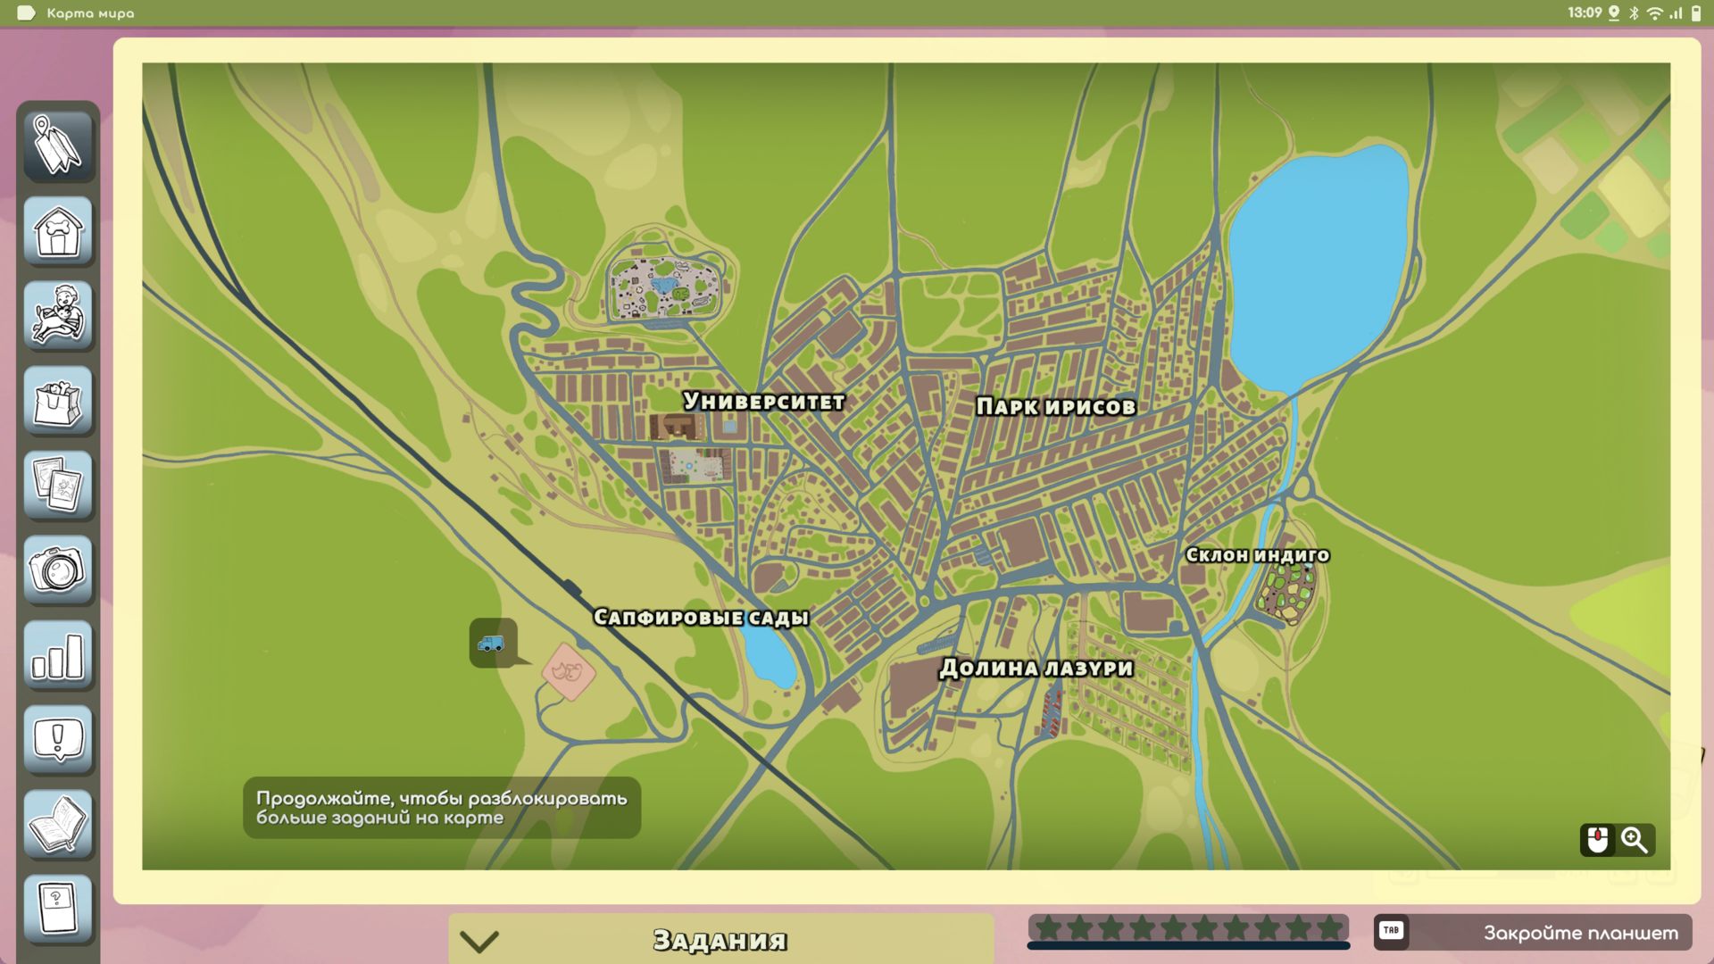Click the pink dog shelter map marker

[x=569, y=671]
